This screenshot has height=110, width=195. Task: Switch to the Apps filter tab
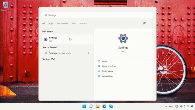click(x=51, y=24)
